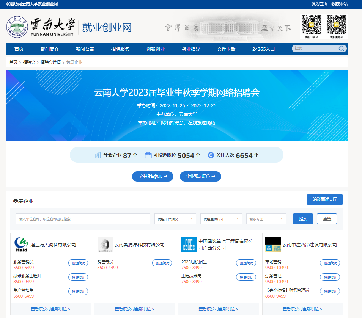
Task: Click the 重置 reset button
Action: 327,219
